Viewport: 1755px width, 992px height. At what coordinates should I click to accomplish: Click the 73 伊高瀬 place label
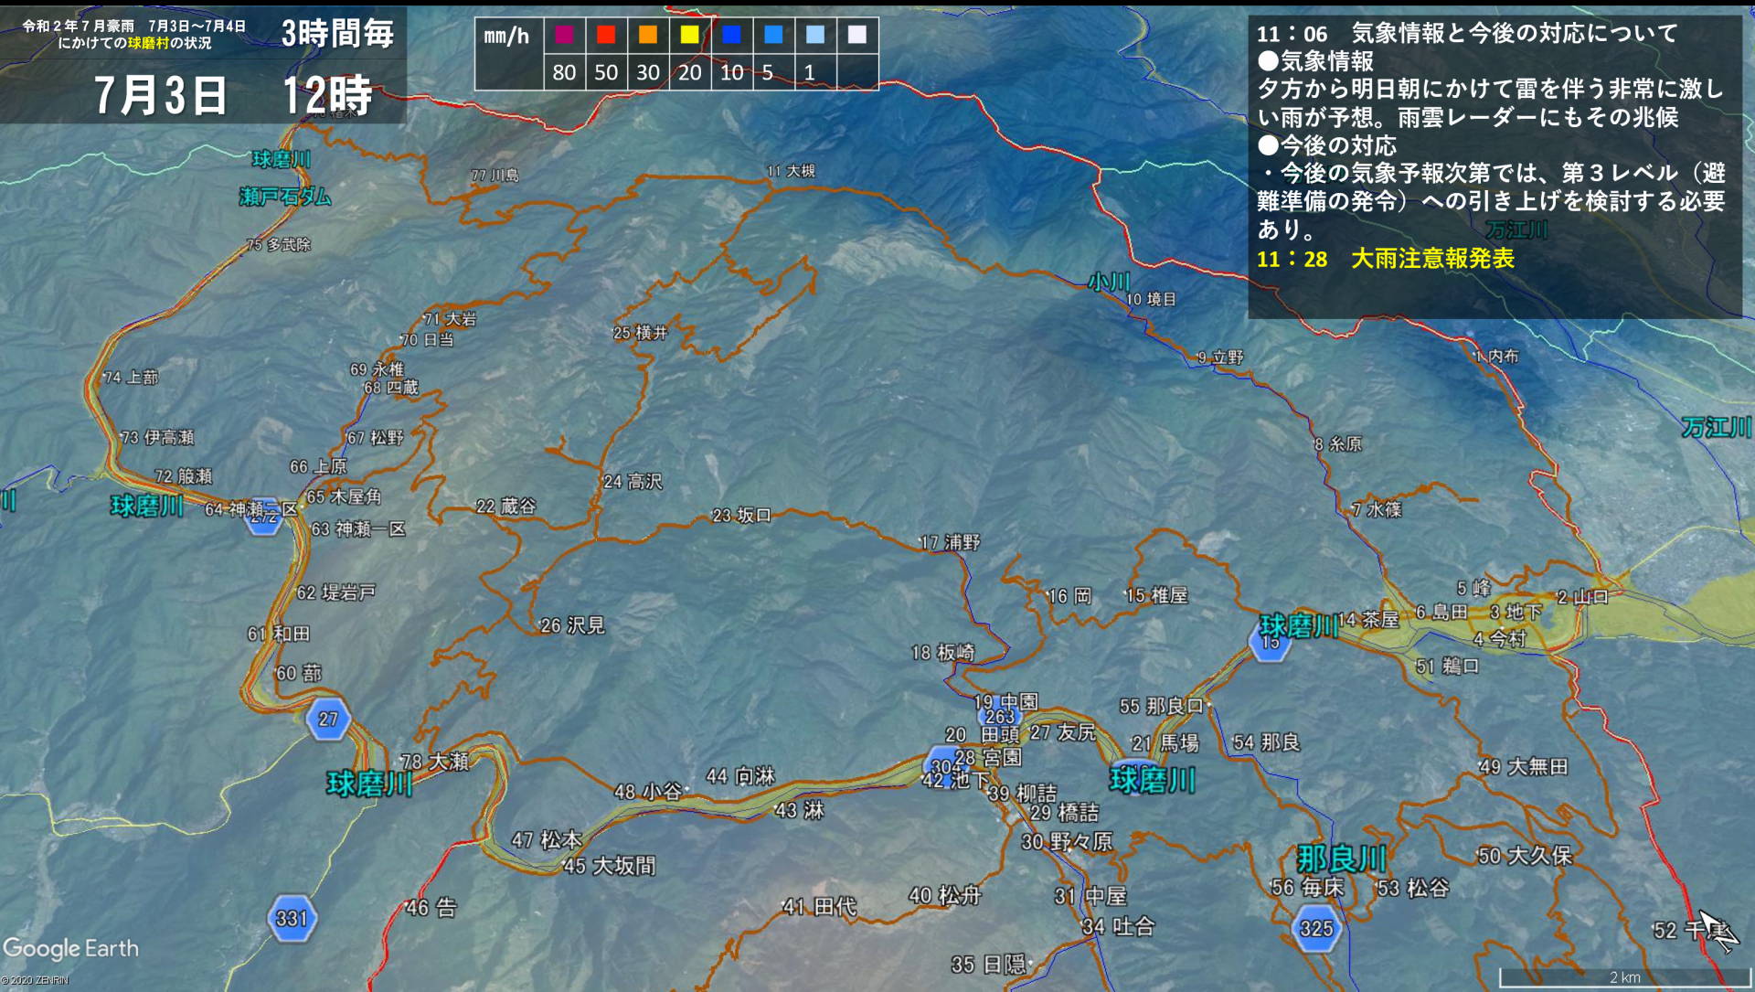pos(157,437)
